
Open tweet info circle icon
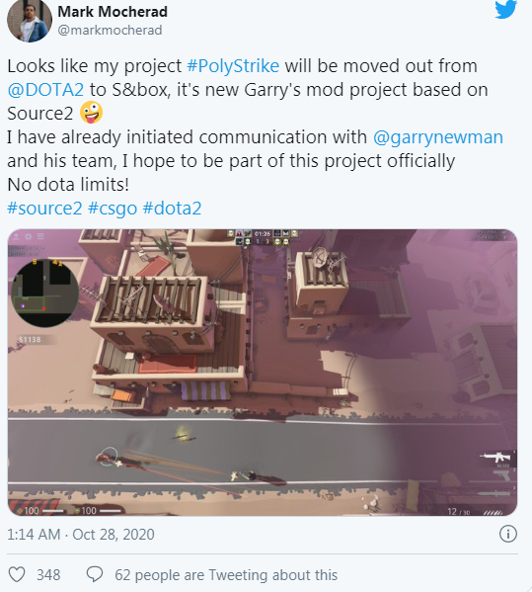(x=508, y=535)
